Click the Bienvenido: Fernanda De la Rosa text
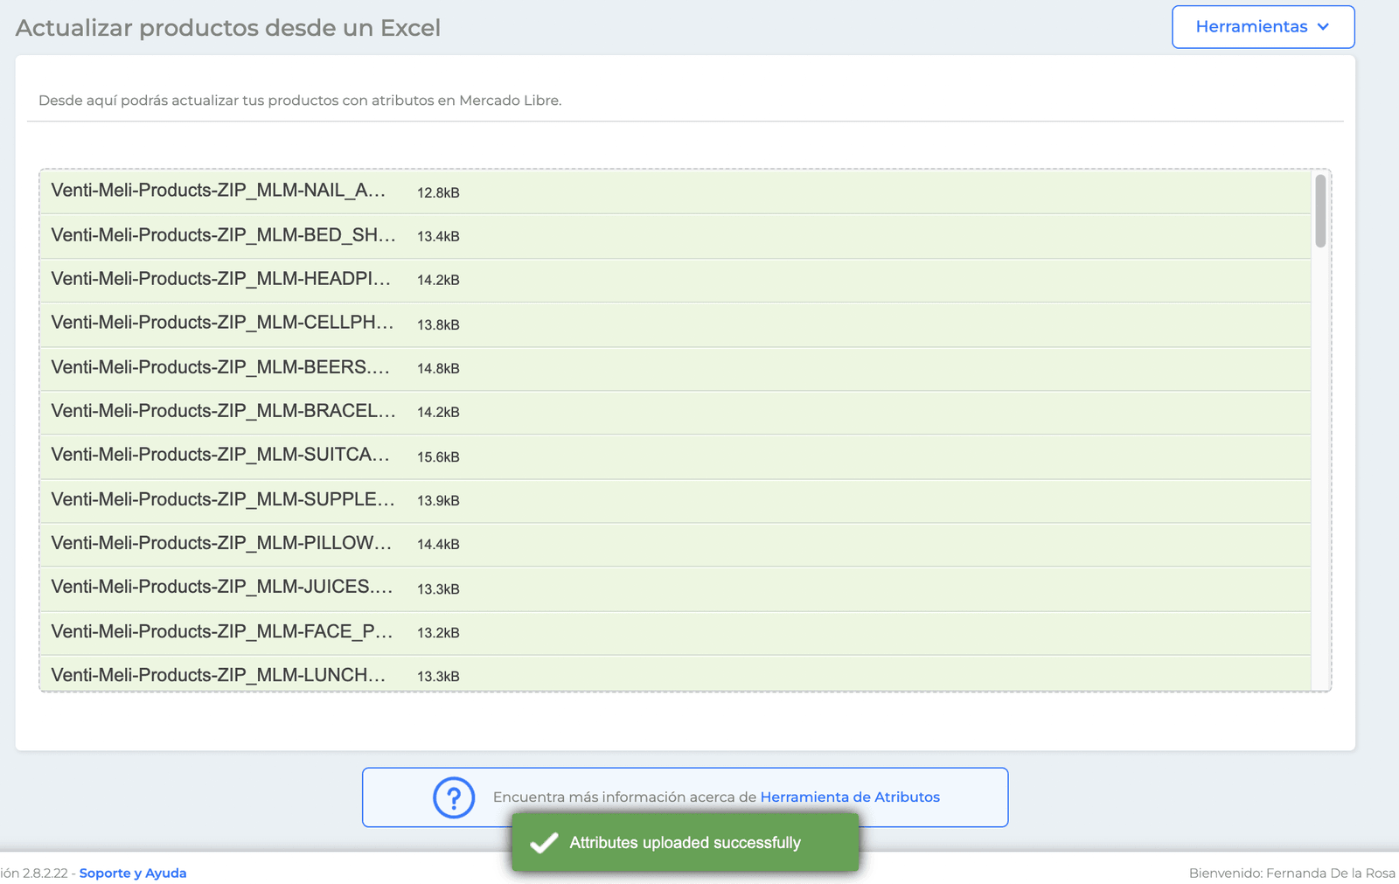 point(1291,873)
